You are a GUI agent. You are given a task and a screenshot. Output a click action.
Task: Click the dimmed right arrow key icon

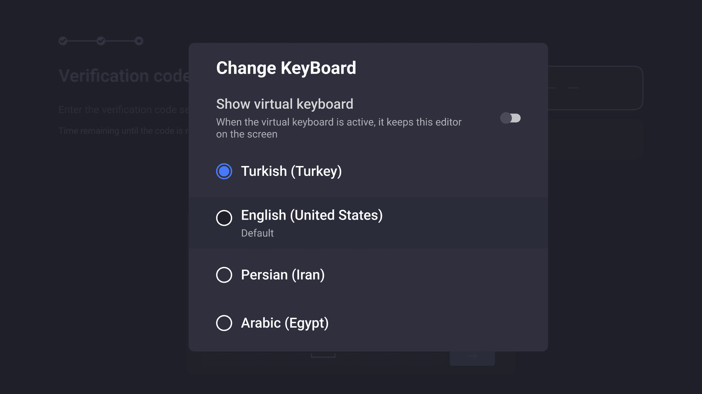click(x=472, y=356)
